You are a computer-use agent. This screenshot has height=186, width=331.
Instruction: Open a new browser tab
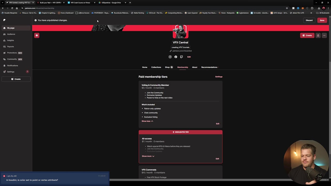click(x=130, y=3)
